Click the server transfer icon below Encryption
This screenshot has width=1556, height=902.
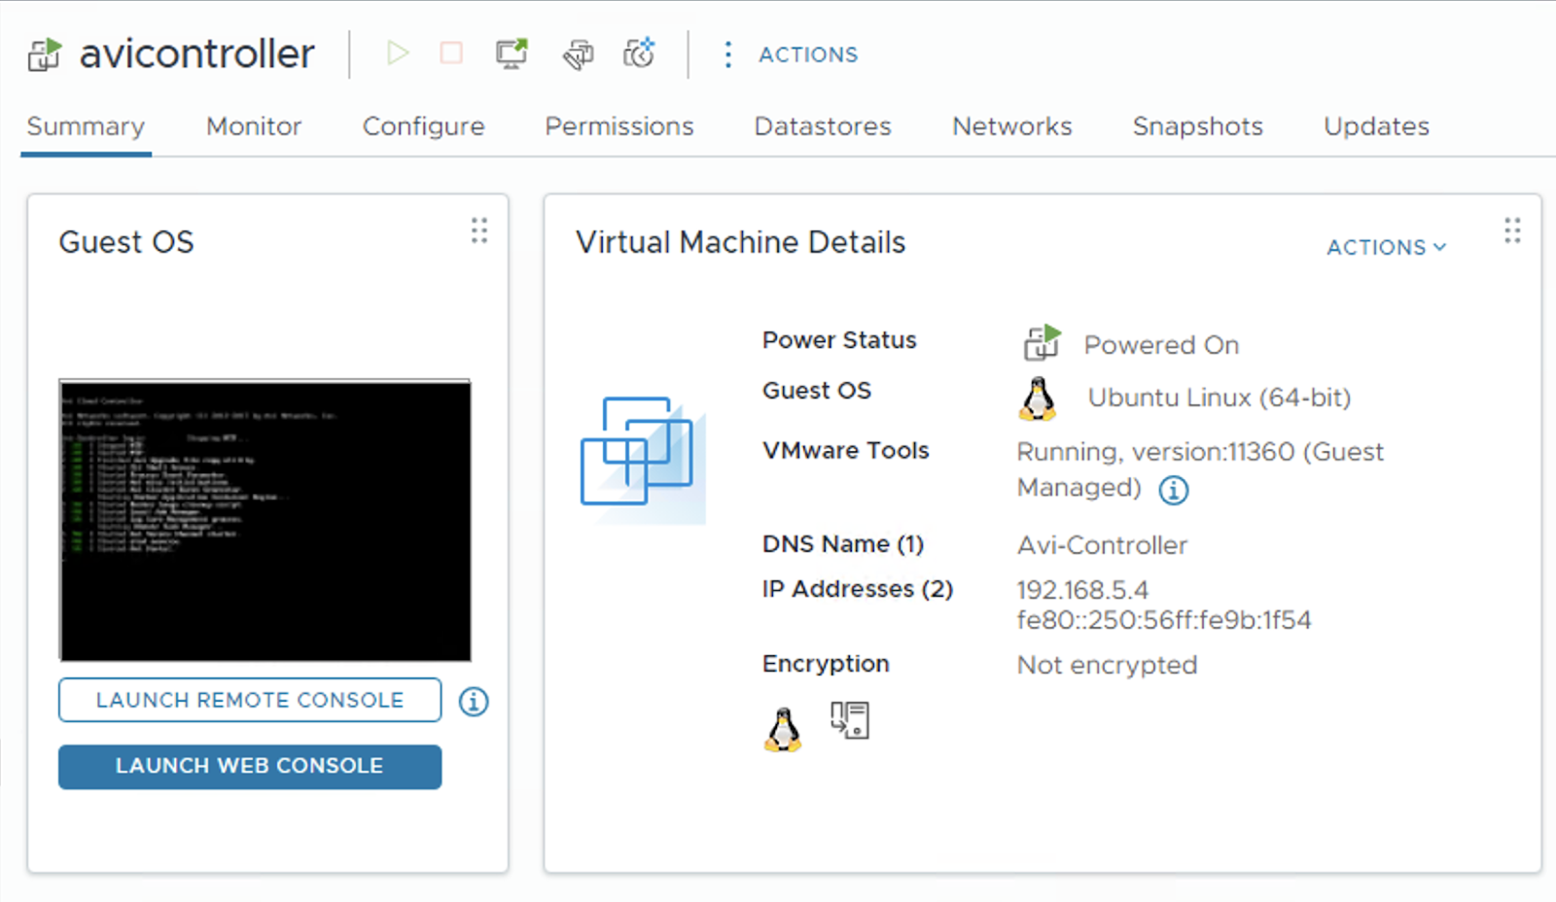click(849, 721)
